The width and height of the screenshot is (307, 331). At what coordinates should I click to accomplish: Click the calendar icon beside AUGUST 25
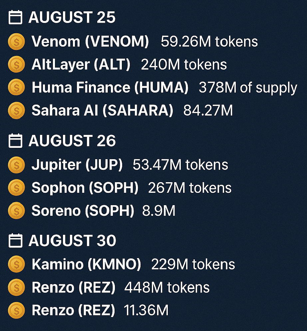pos(15,17)
